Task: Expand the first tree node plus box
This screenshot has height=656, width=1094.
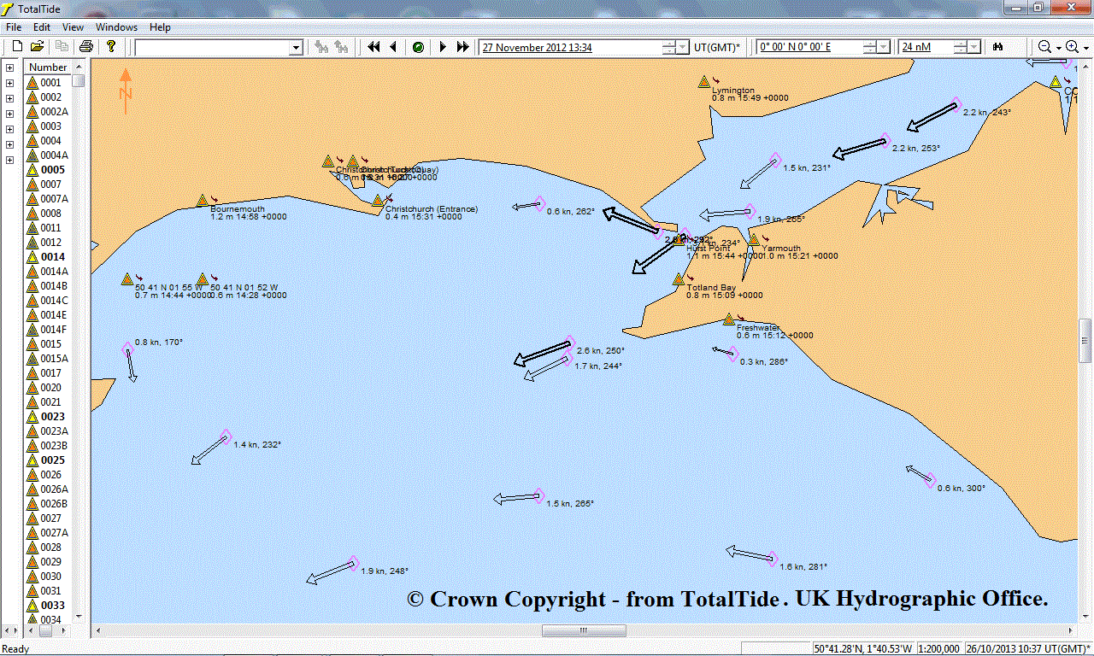Action: (x=10, y=67)
